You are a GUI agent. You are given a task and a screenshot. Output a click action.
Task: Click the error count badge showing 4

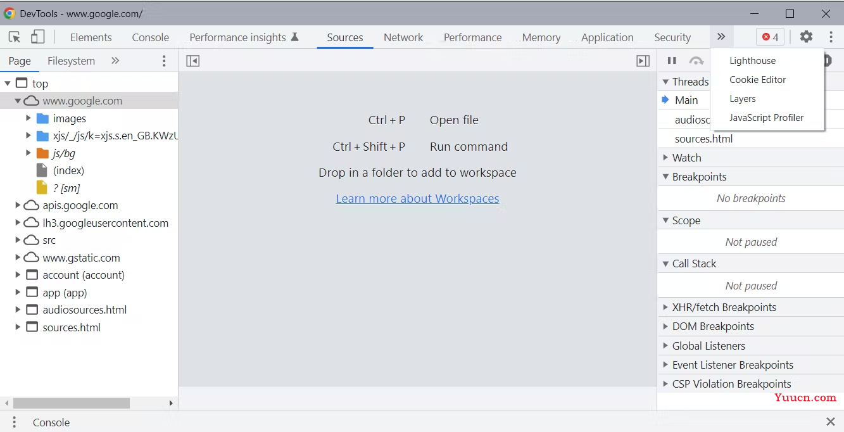pos(770,37)
